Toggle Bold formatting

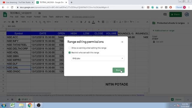81,22
